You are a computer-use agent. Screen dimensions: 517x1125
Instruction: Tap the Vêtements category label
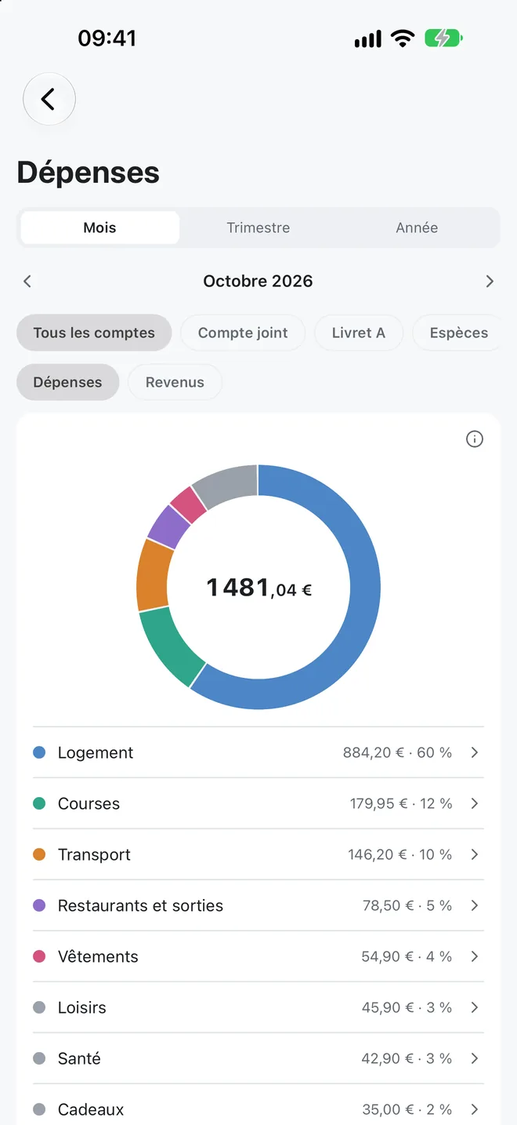98,956
